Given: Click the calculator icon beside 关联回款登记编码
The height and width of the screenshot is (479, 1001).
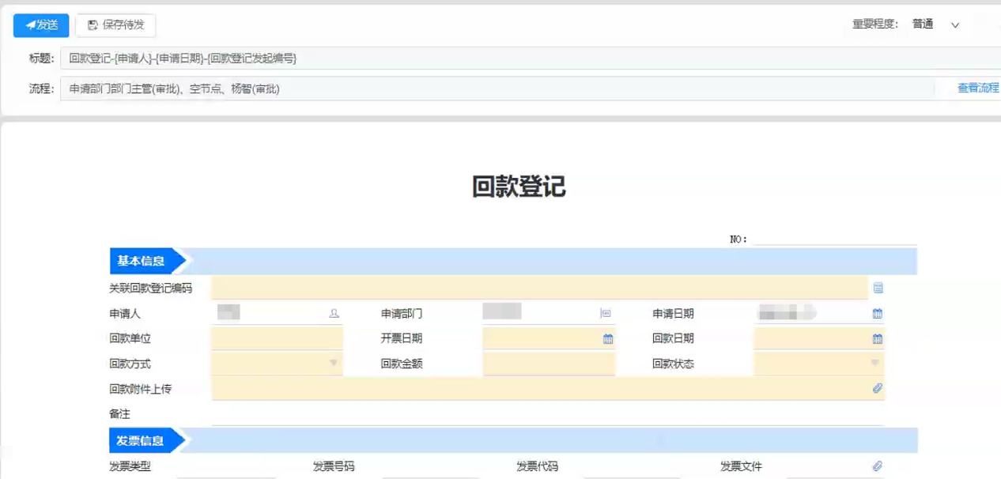Looking at the screenshot, I should [878, 289].
